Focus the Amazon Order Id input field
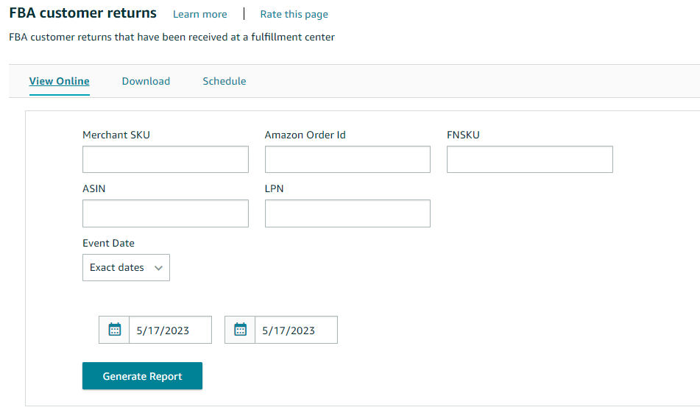The image size is (700, 410). coord(347,160)
